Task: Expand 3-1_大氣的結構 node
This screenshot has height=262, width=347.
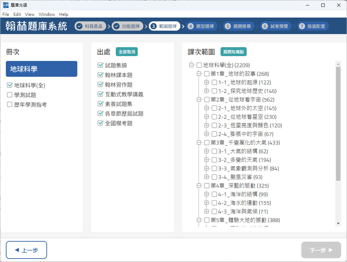Action: [206, 151]
